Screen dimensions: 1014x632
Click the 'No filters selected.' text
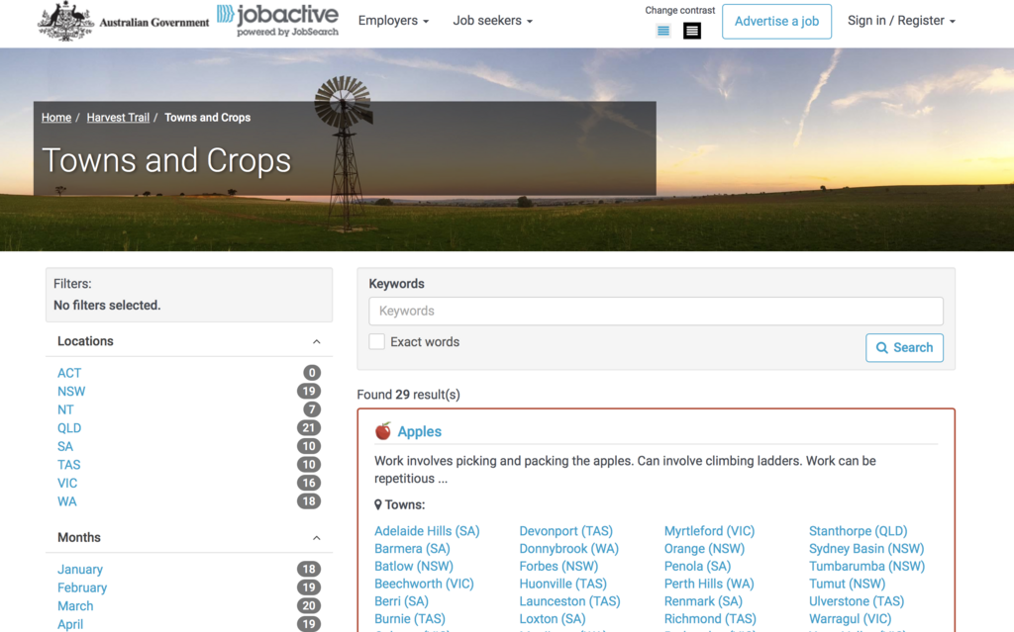[x=107, y=305]
